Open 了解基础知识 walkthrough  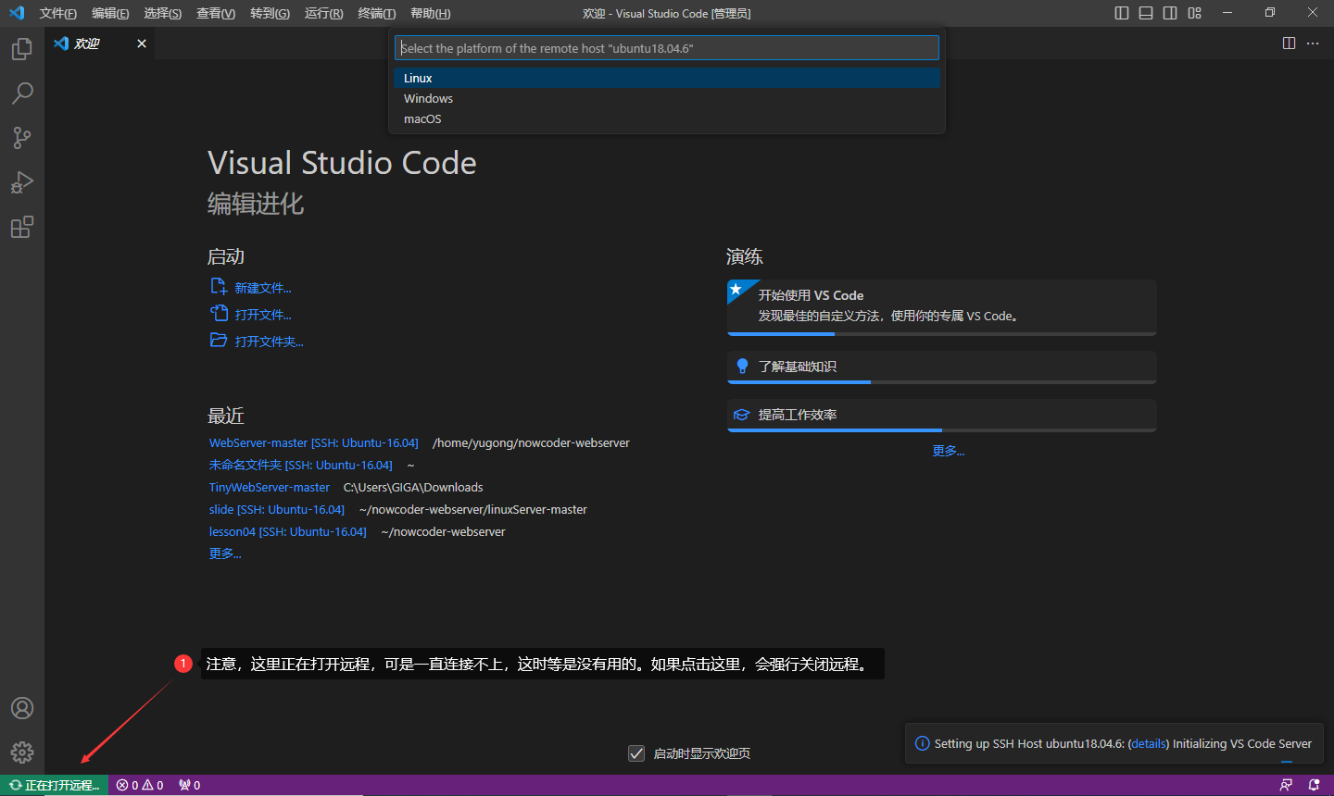coord(942,367)
